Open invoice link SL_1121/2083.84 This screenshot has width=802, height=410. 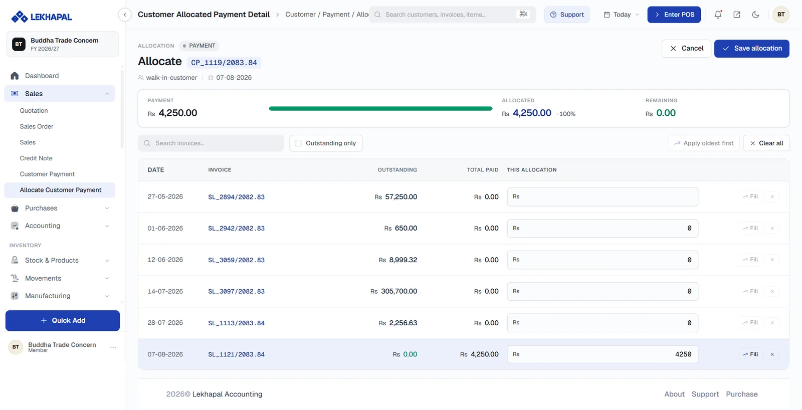pyautogui.click(x=236, y=354)
